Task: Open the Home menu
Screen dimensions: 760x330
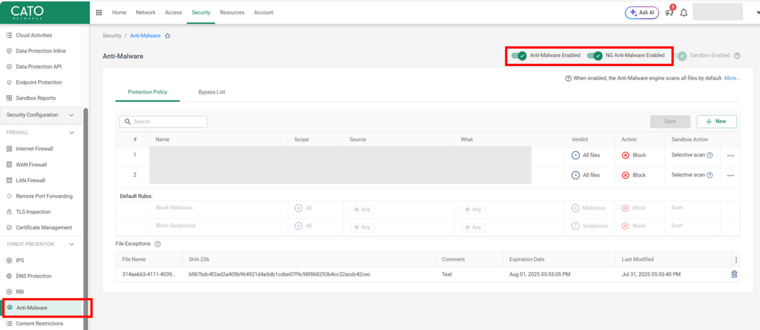Action: tap(119, 12)
